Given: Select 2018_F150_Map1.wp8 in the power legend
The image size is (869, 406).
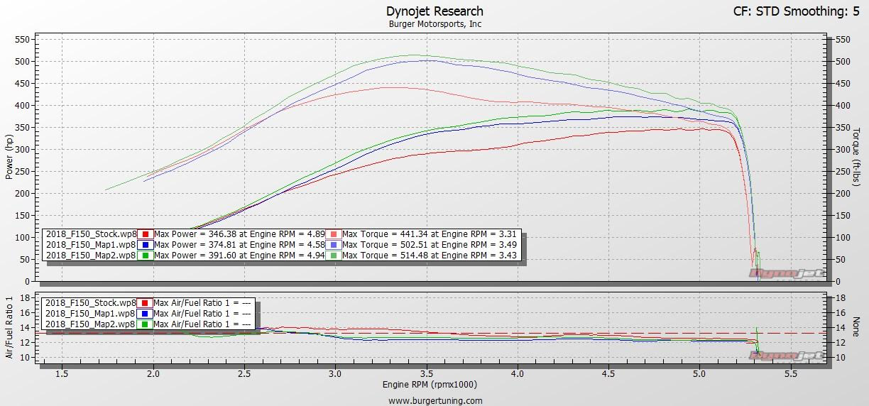Looking at the screenshot, I should click(90, 244).
